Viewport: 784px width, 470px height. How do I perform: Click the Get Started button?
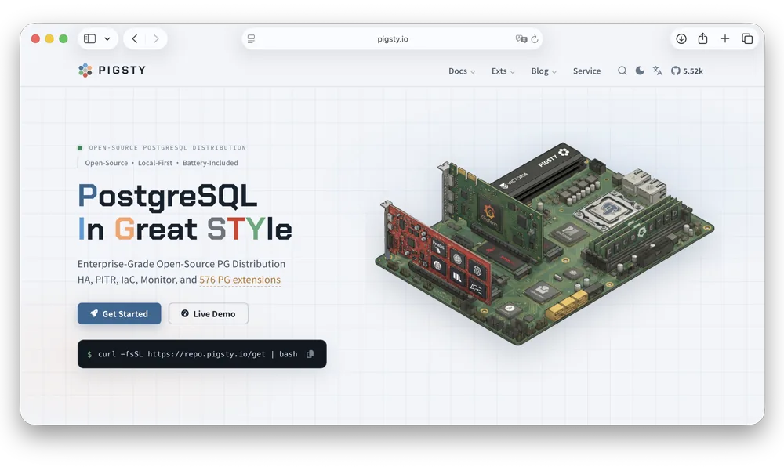(x=119, y=313)
